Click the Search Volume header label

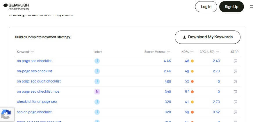pos(155,52)
